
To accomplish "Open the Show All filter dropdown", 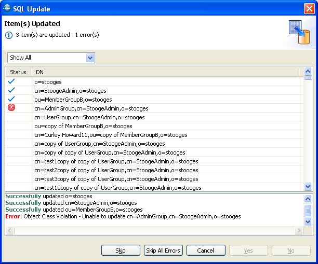I will click(x=90, y=58).
